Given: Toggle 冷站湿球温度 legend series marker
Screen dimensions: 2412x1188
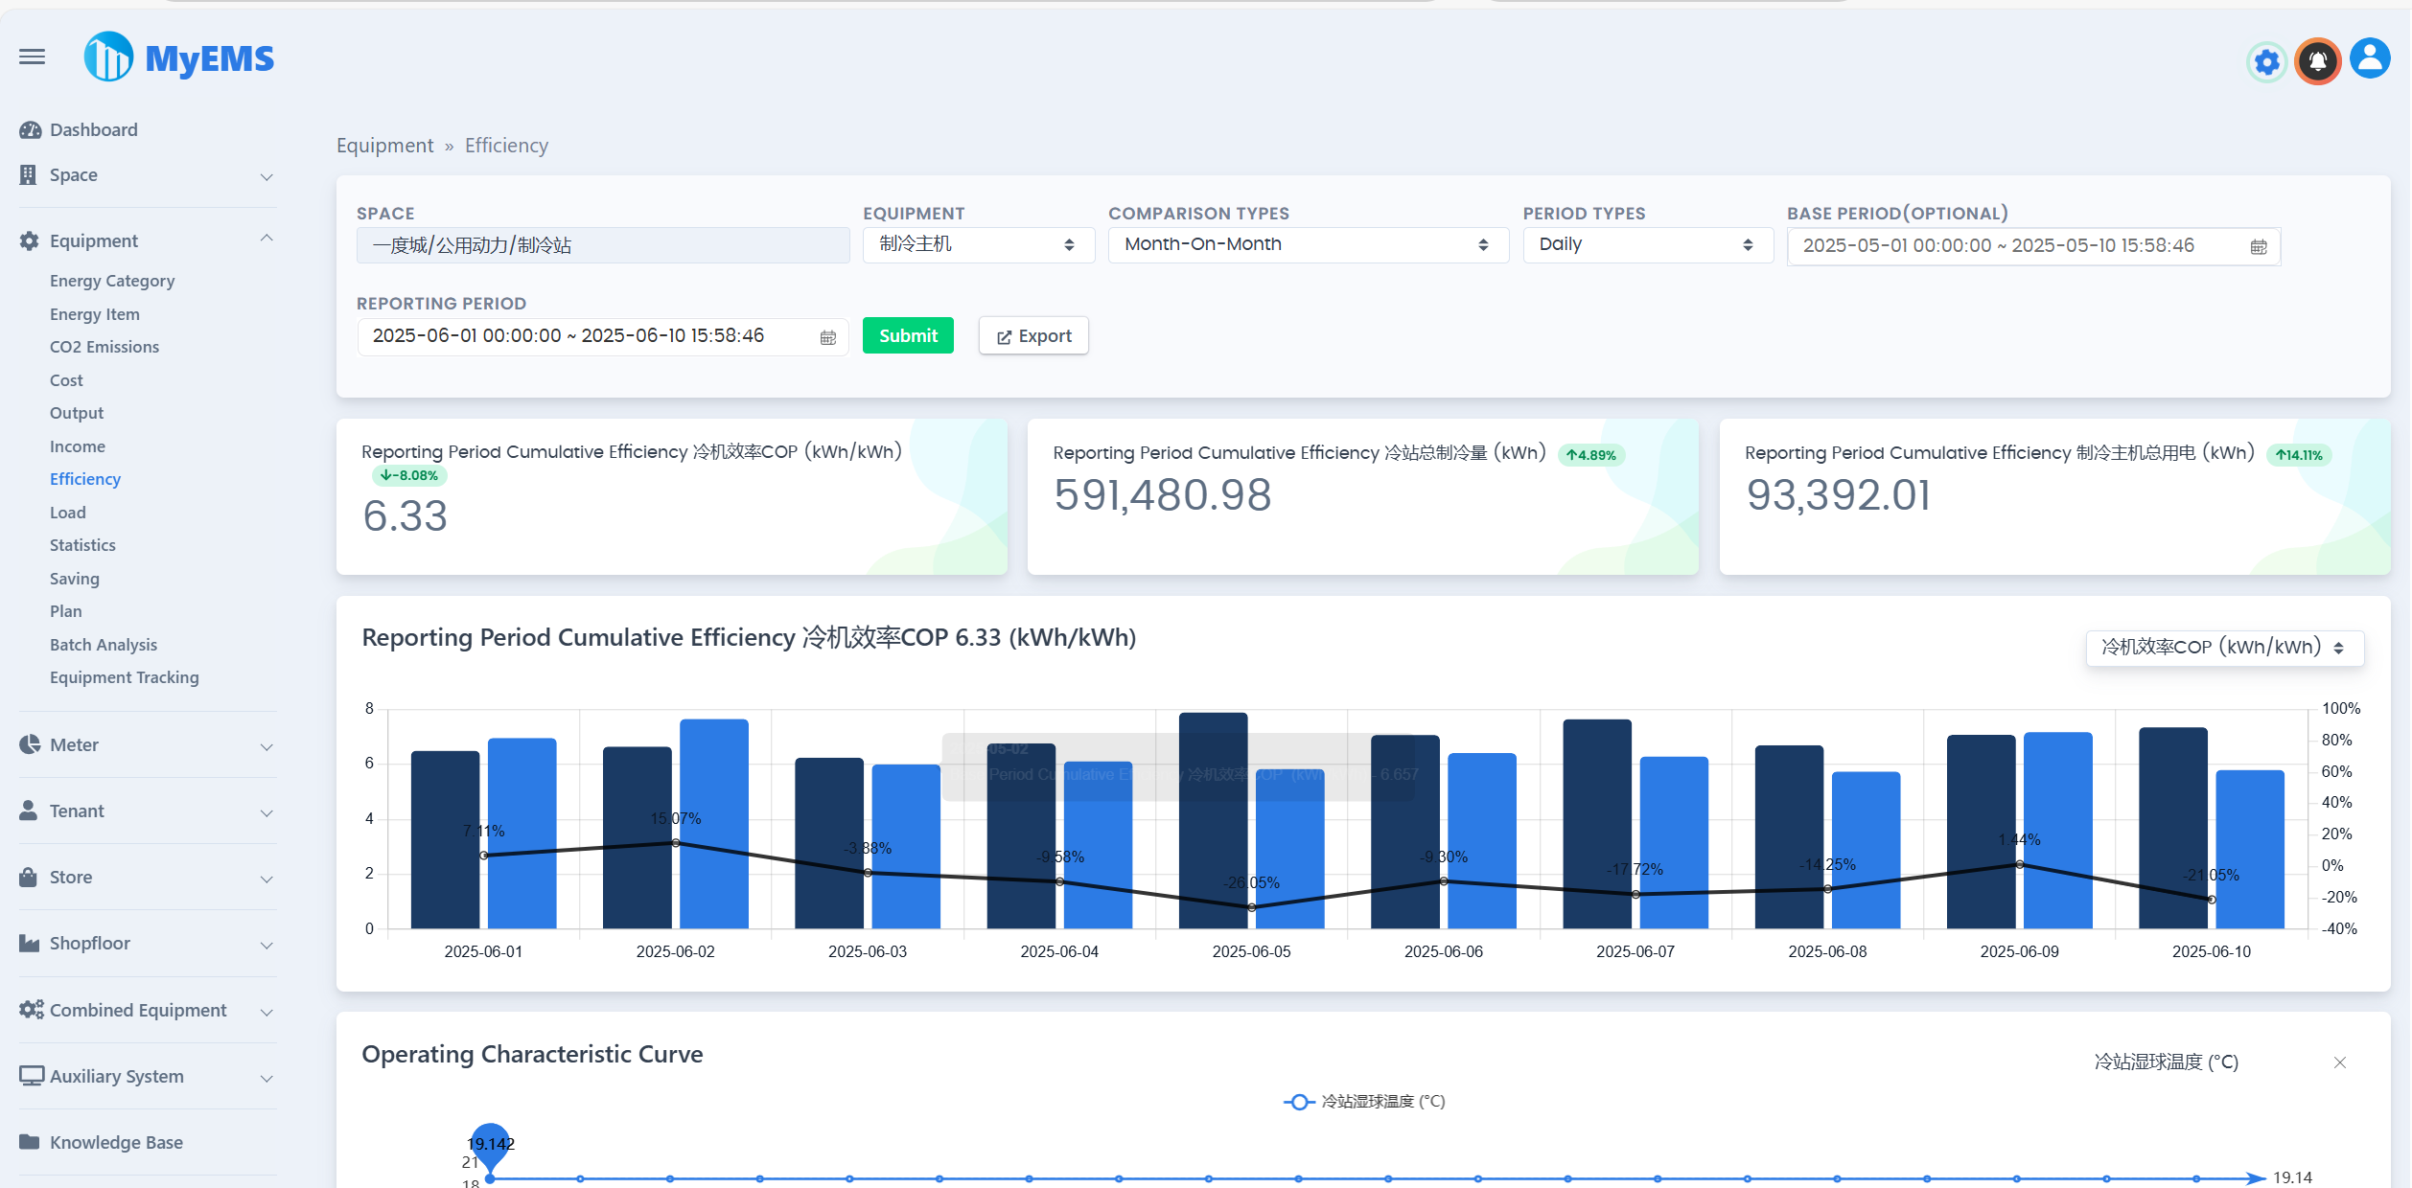Looking at the screenshot, I should click(1298, 1102).
